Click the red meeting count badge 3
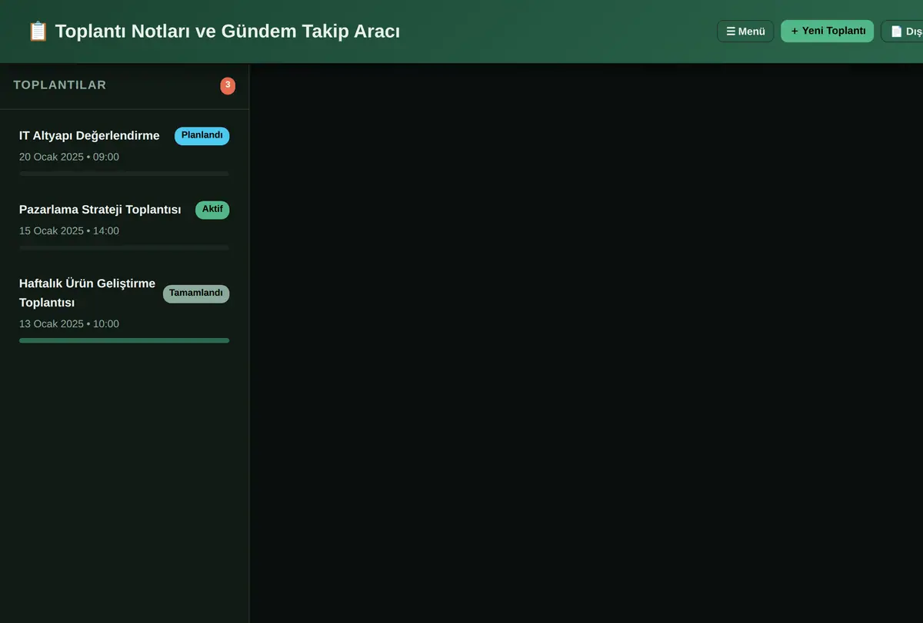This screenshot has height=623, width=923. 228,85
